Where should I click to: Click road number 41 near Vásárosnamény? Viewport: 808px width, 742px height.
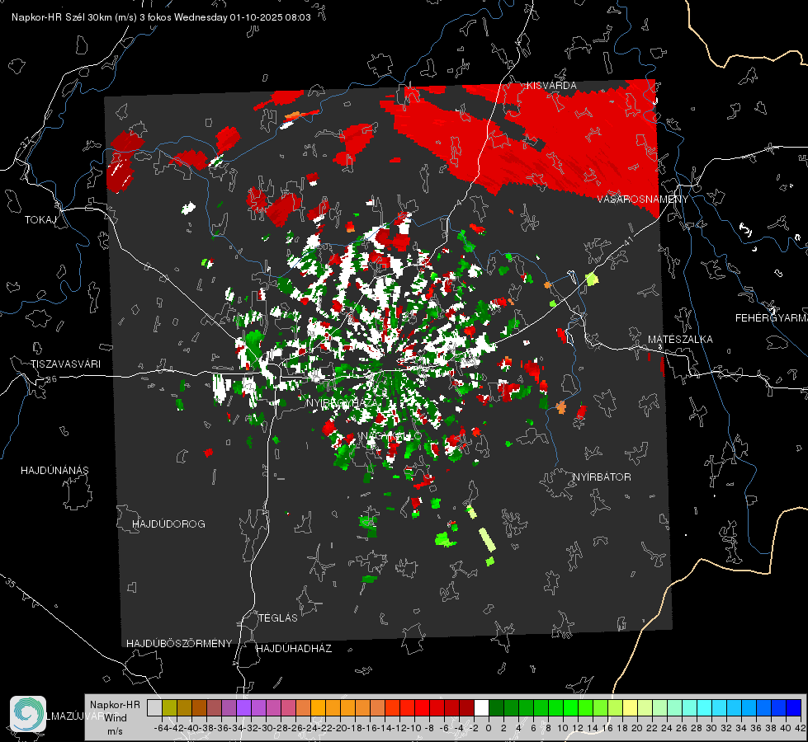(x=628, y=241)
